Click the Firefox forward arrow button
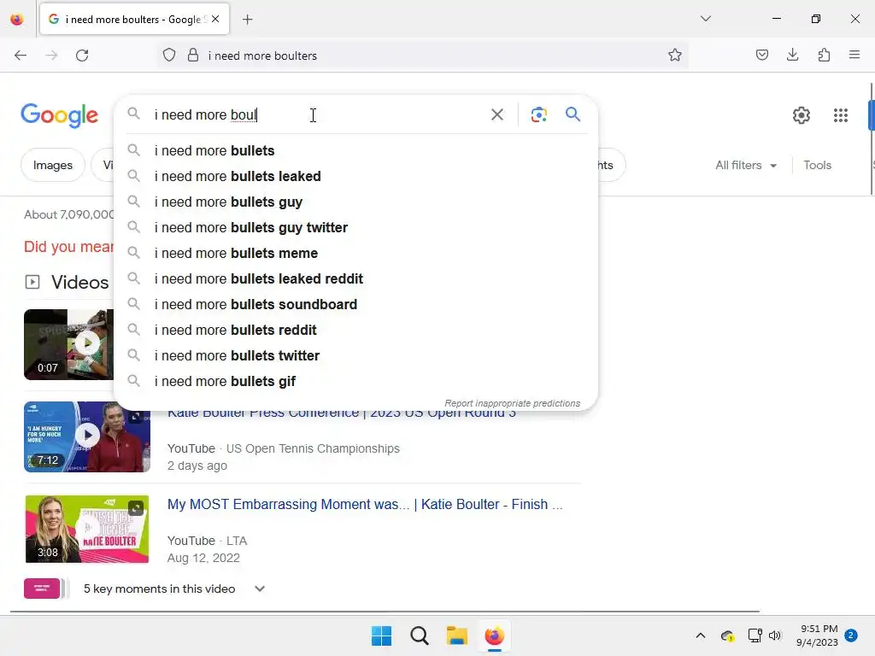The height and width of the screenshot is (656, 875). click(51, 56)
